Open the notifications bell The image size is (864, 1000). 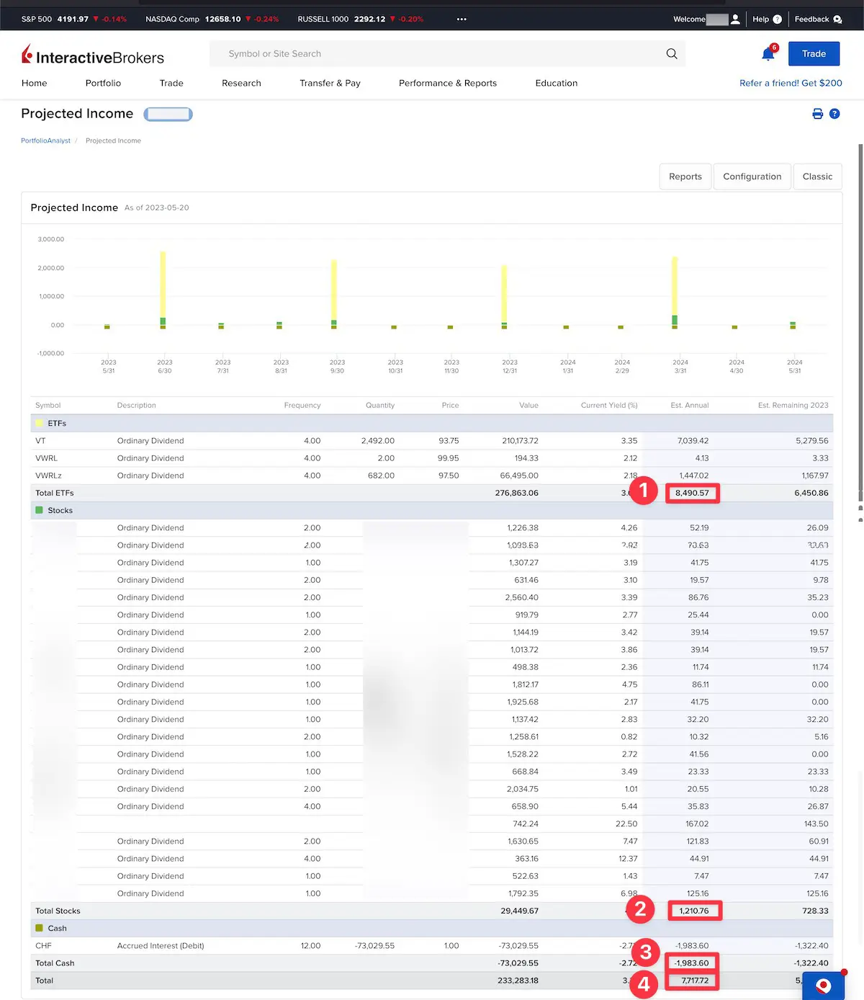[x=768, y=54]
